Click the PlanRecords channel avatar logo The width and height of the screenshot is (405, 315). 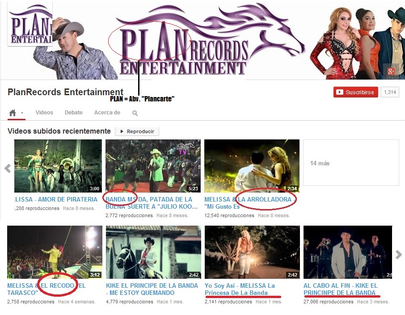pyautogui.click(x=30, y=24)
